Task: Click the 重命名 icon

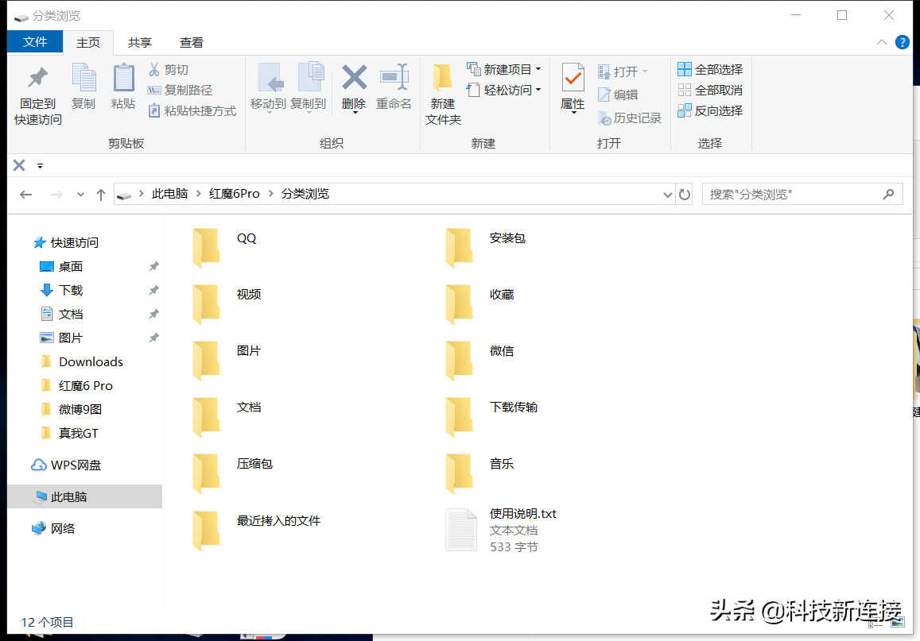Action: coord(394,77)
